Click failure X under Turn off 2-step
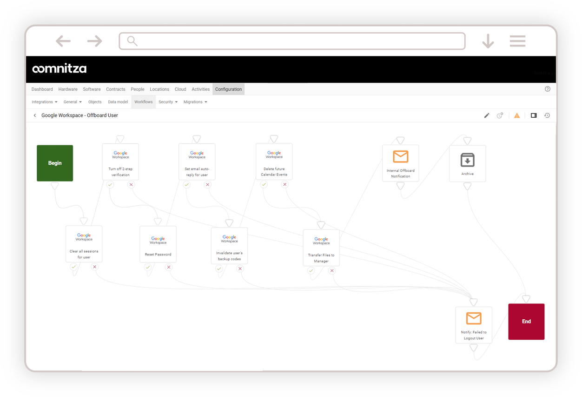Screen dimensions: 582x397 [x=131, y=185]
